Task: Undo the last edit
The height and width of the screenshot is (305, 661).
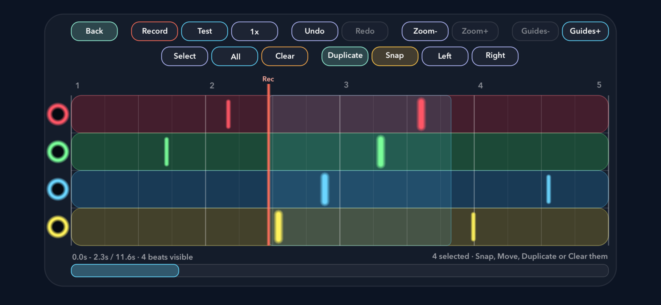Action: (315, 31)
